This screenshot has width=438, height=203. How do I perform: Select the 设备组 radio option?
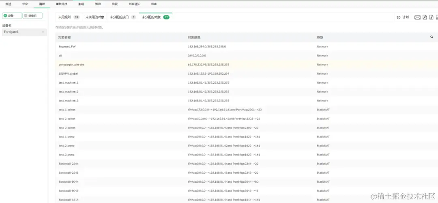point(32,16)
